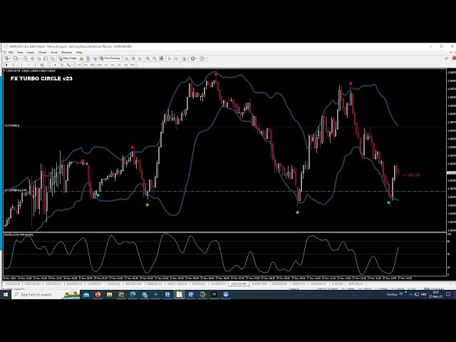Click the green signal dot below the latest low

(389, 203)
